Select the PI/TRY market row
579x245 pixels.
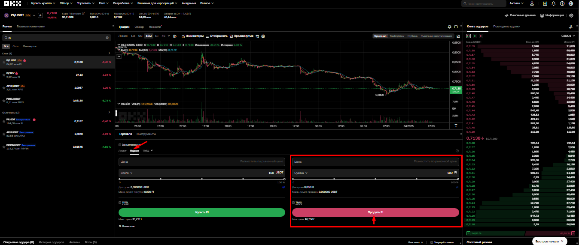(57, 74)
